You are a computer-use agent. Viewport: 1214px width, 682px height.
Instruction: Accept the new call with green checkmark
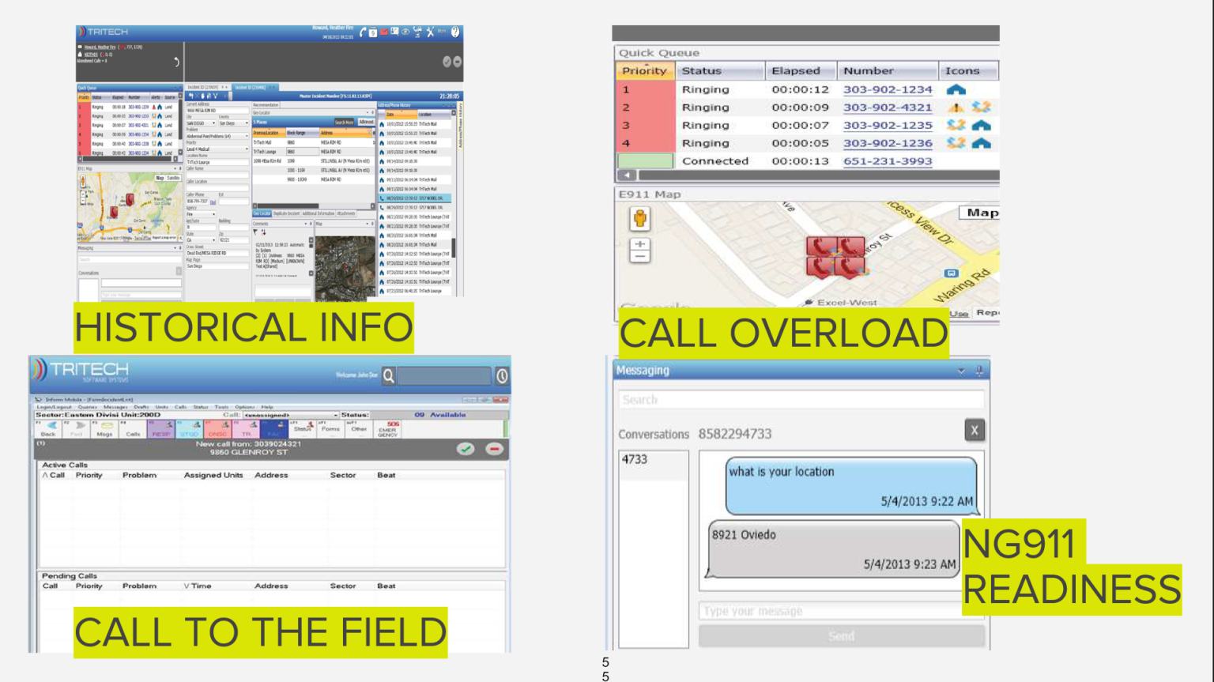(x=466, y=449)
